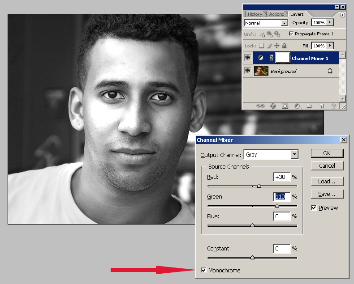Select the Layers tab
The width and height of the screenshot is (354, 284).
point(297,14)
